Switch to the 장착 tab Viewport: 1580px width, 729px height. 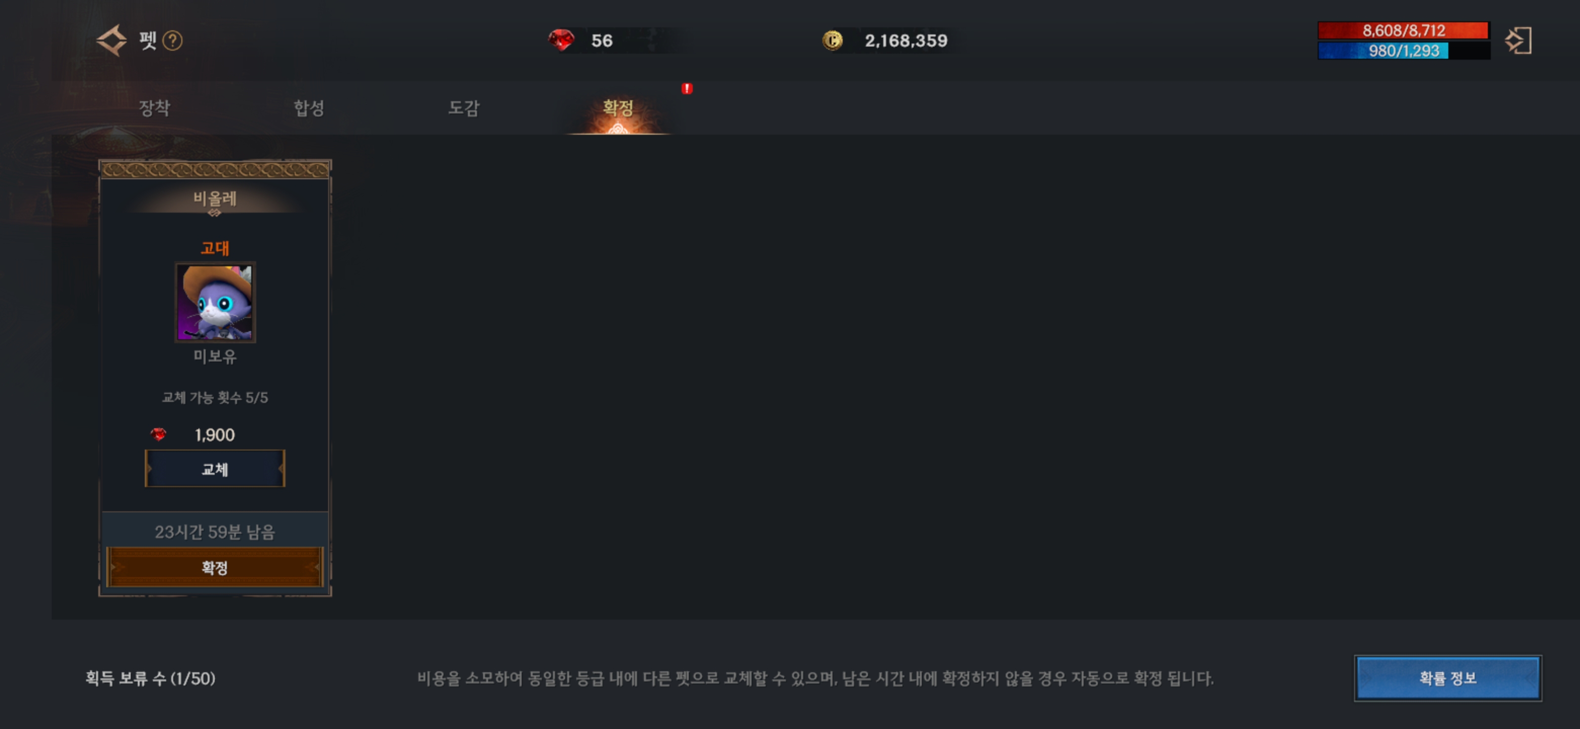pyautogui.click(x=154, y=108)
